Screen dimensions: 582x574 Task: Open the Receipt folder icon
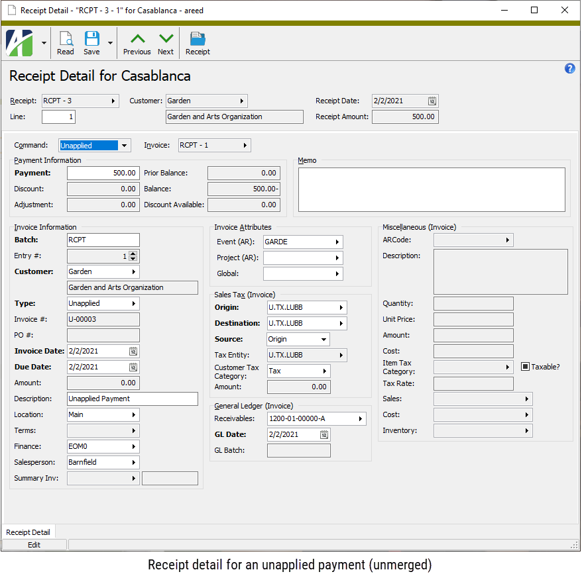198,39
